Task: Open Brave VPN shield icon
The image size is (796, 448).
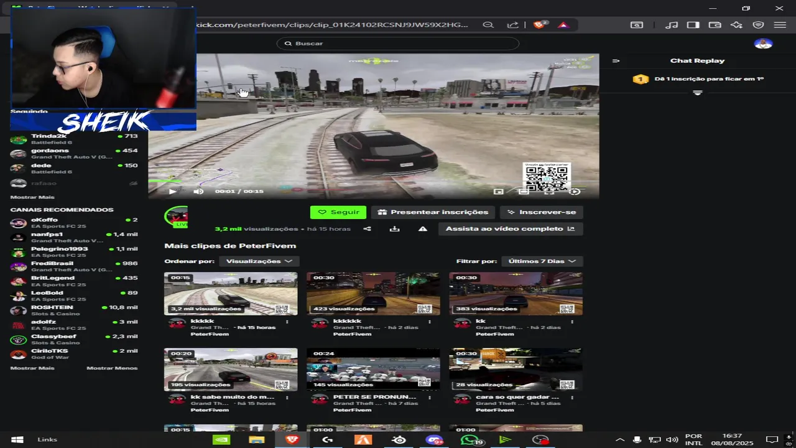Action: (x=758, y=25)
